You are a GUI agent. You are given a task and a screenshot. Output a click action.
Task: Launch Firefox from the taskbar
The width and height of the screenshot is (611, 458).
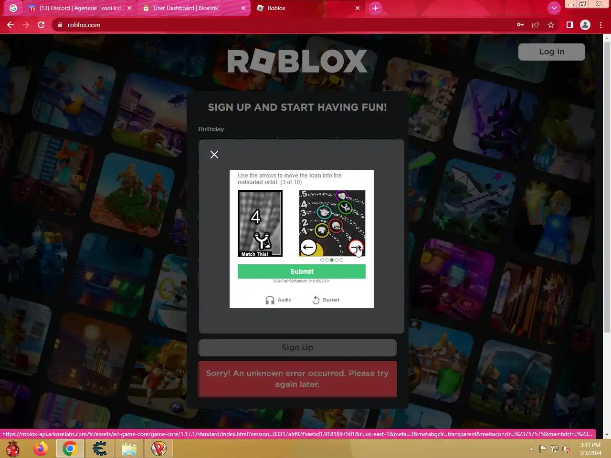point(41,448)
